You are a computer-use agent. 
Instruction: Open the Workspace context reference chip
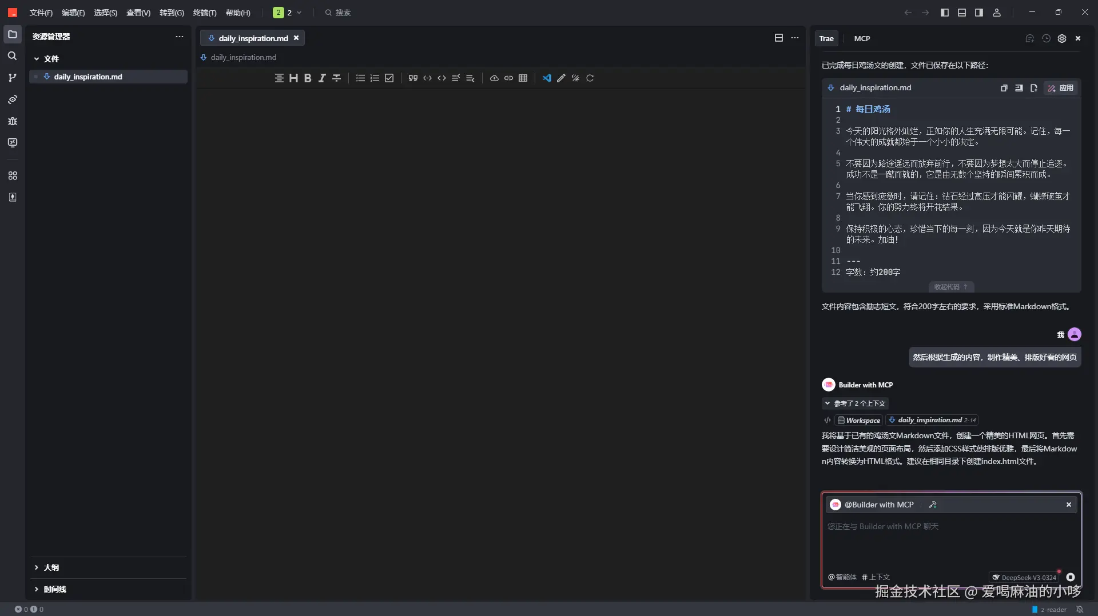858,420
